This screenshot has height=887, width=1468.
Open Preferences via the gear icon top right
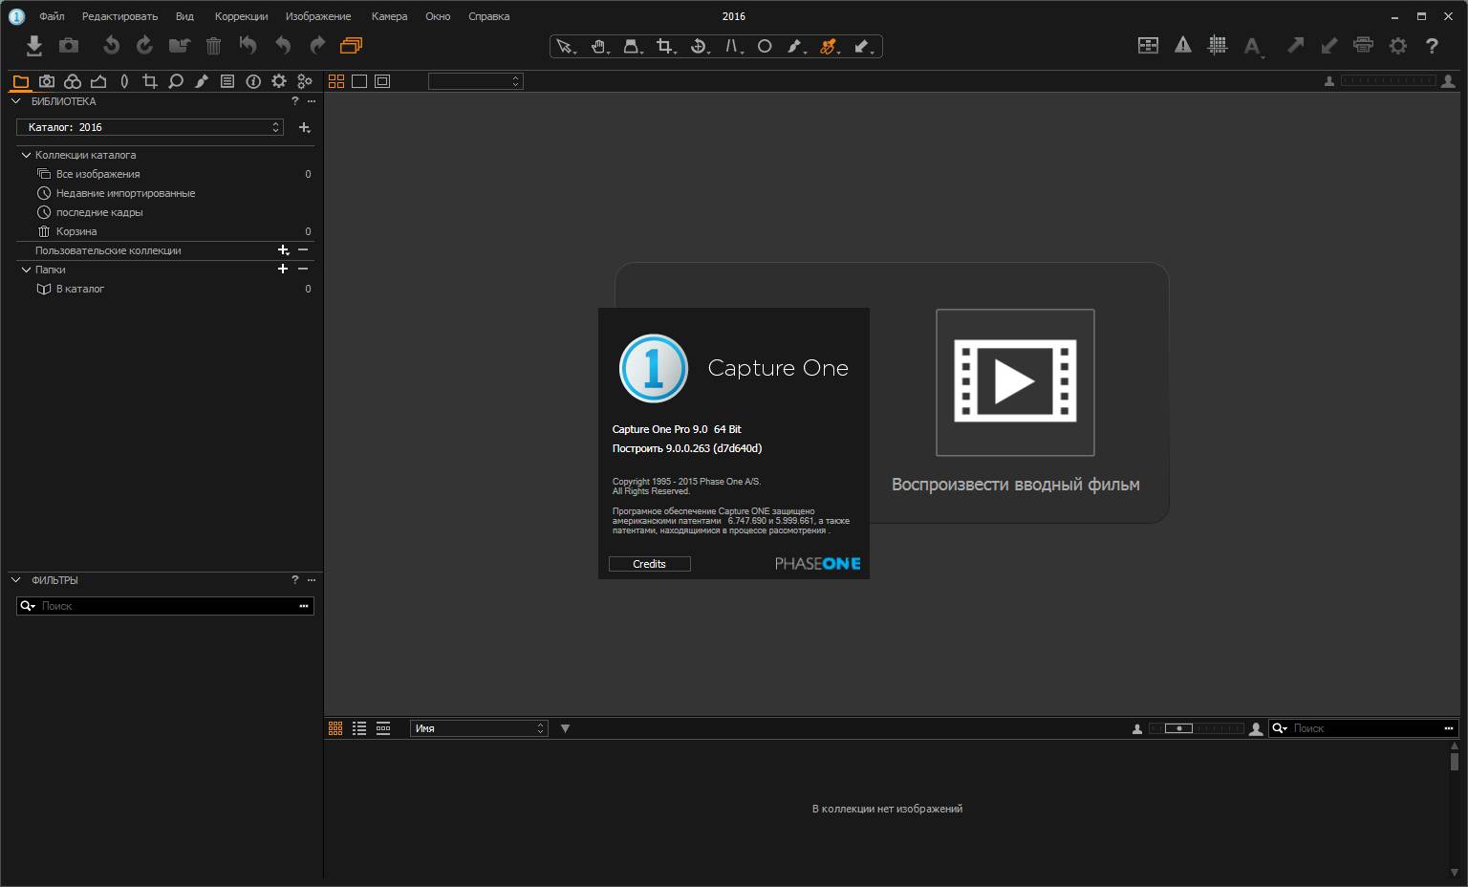pyautogui.click(x=1398, y=45)
